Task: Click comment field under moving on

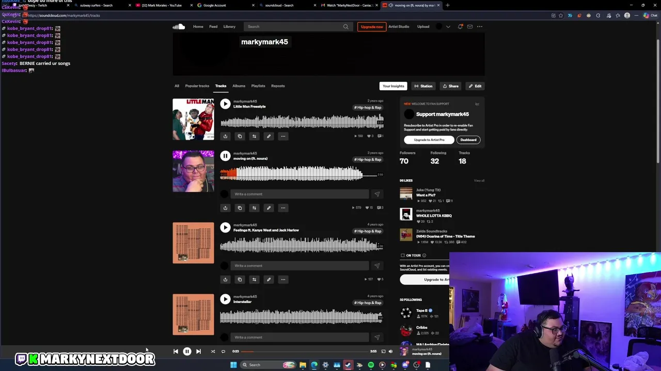Action: point(300,194)
